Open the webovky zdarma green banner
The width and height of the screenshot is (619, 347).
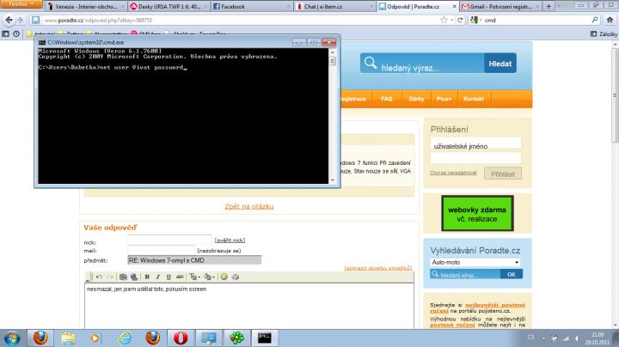pos(477,213)
